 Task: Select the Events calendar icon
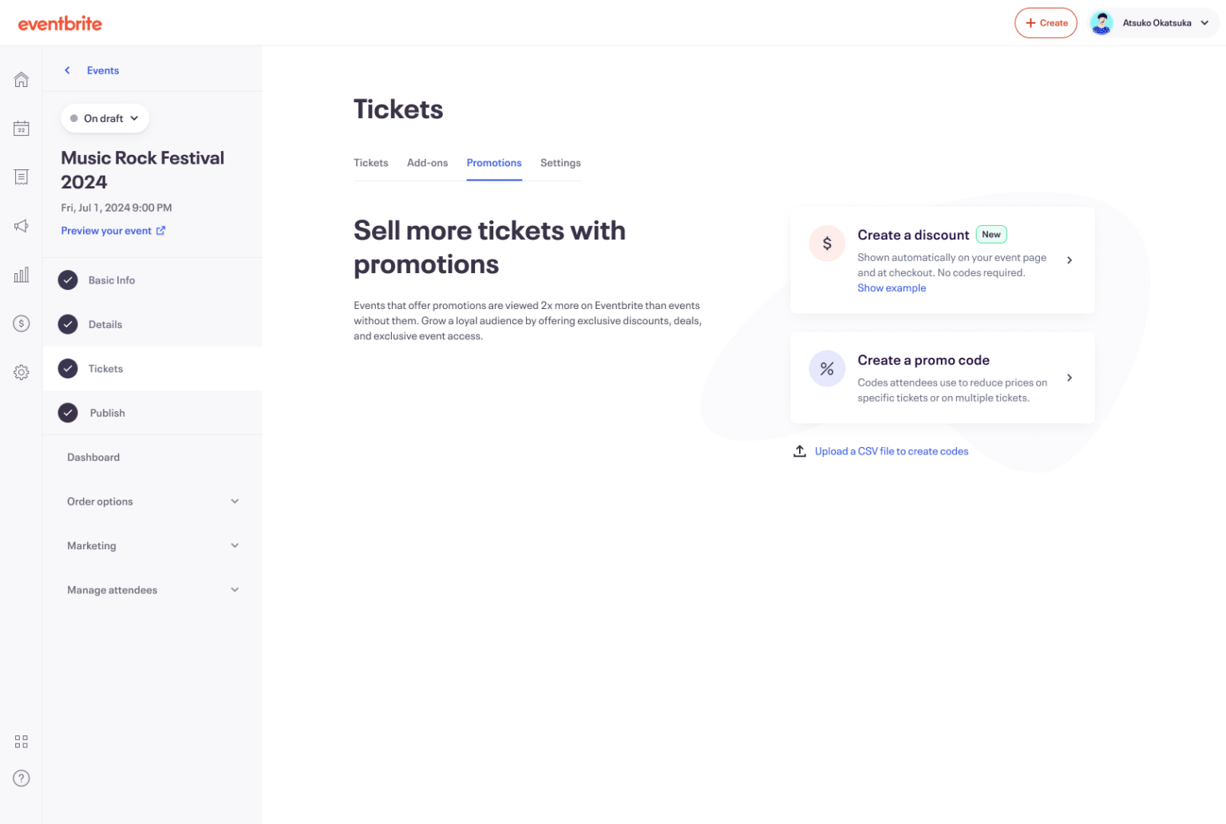point(21,128)
